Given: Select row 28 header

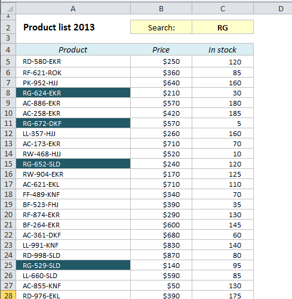Looking at the screenshot, I should pyautogui.click(x=8, y=295).
